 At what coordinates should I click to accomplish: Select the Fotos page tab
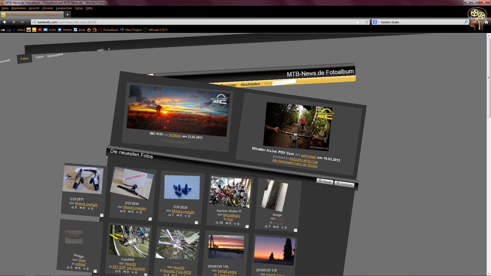point(25,59)
